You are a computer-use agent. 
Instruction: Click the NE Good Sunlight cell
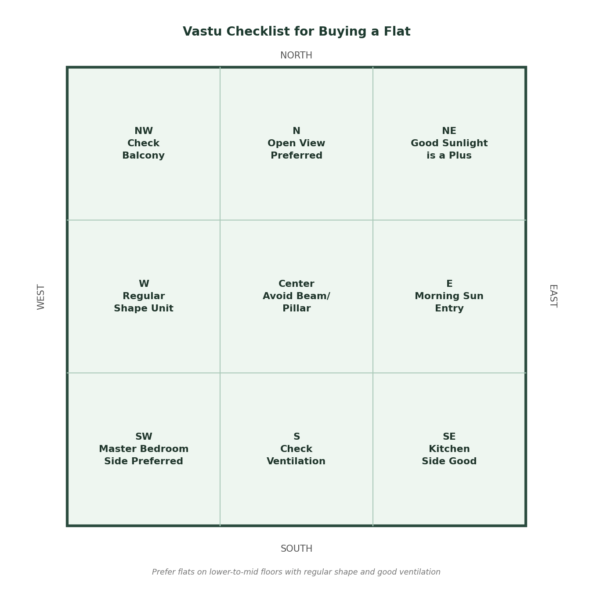point(449,144)
